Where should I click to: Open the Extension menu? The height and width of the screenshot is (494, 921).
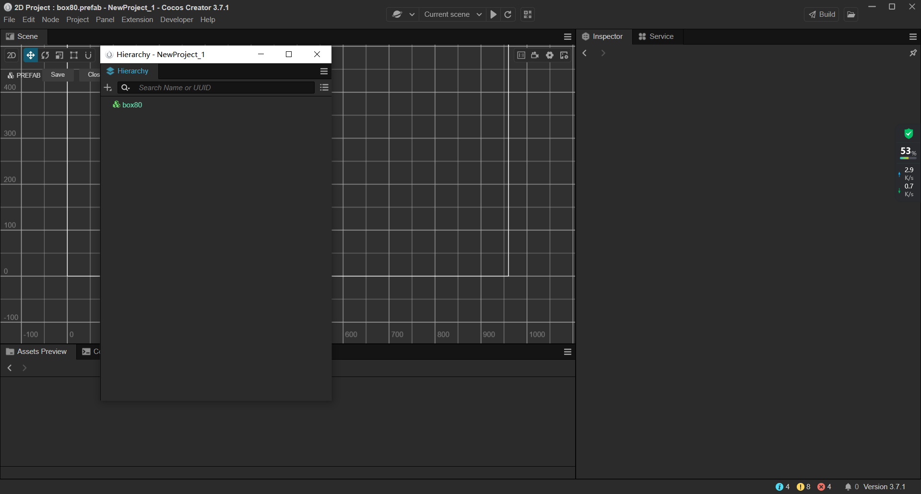coord(137,20)
